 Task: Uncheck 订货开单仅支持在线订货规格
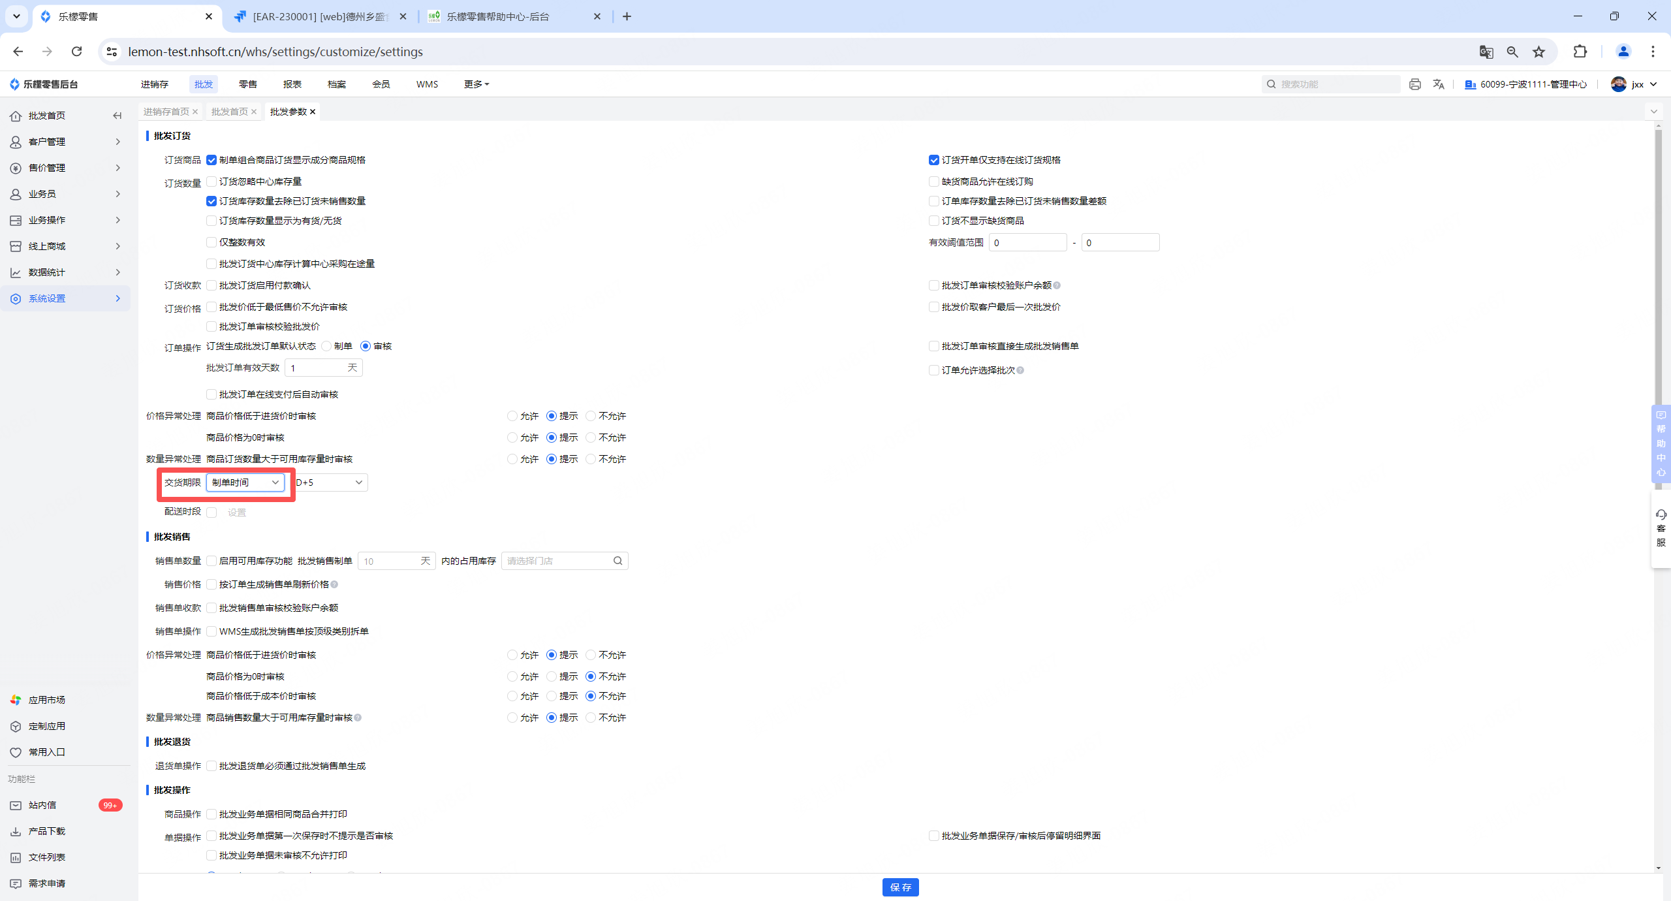(934, 160)
